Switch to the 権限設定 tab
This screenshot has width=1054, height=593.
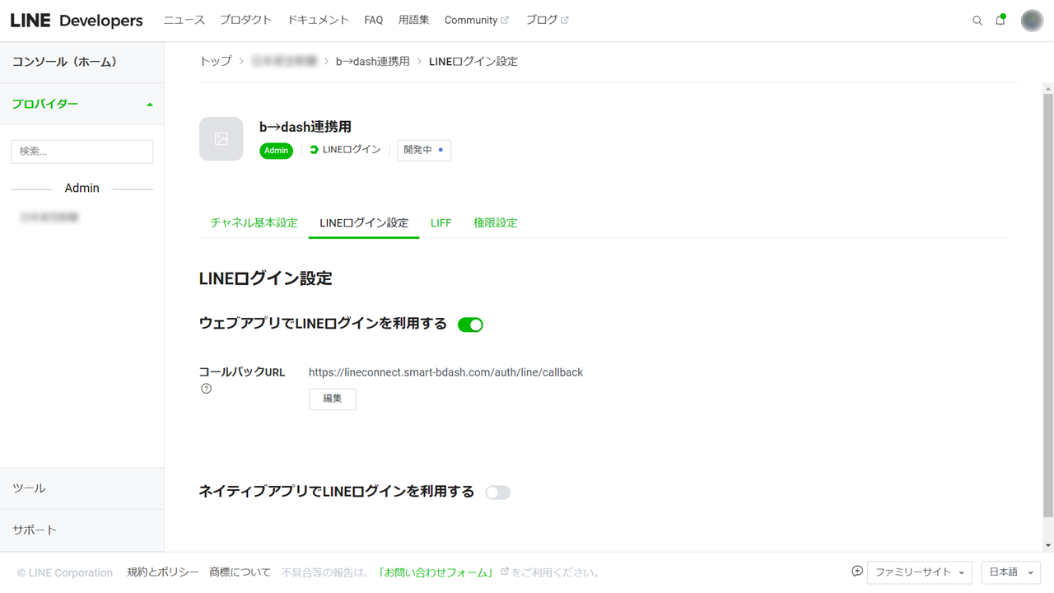[496, 223]
